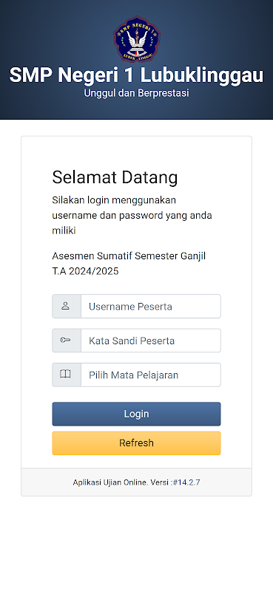The height and width of the screenshot is (591, 273).
Task: Click the Unggul dan Berprestasi tagline
Action: click(136, 93)
